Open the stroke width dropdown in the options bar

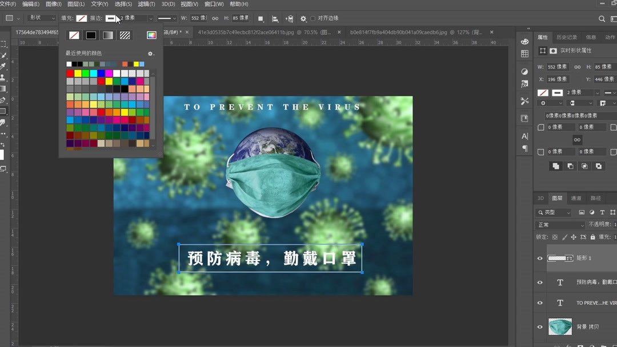coord(151,18)
